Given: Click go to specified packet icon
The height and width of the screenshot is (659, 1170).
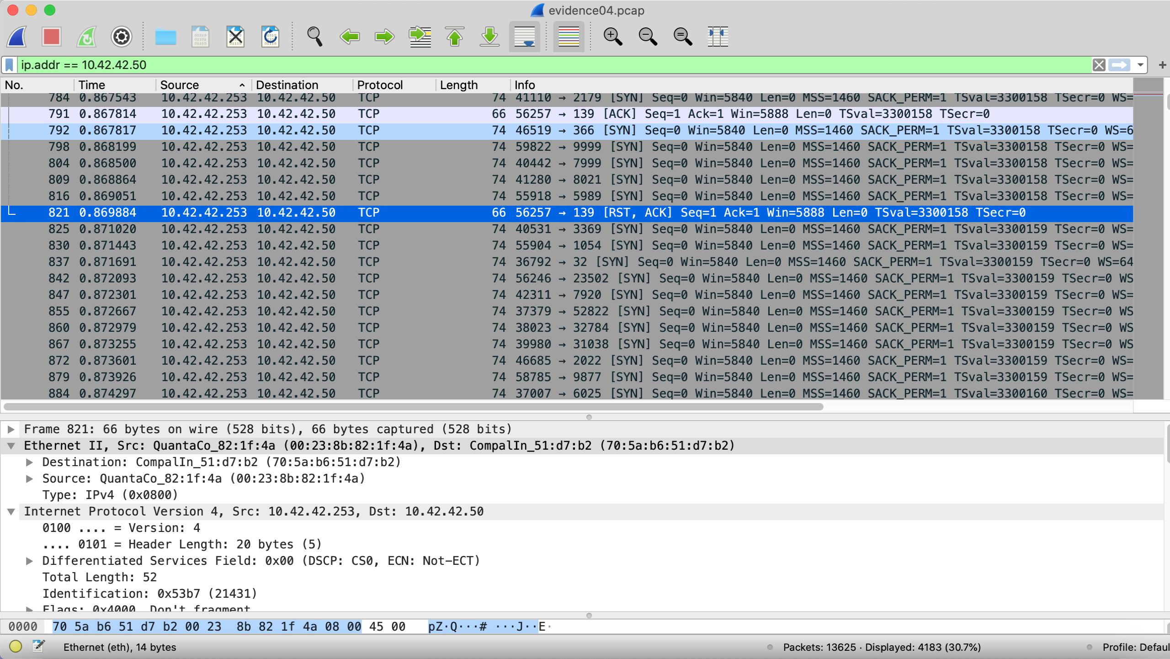Looking at the screenshot, I should 420,37.
